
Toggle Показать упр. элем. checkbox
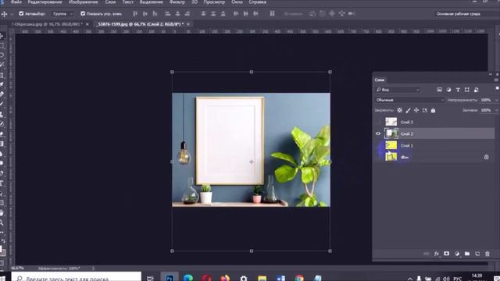click(x=83, y=14)
